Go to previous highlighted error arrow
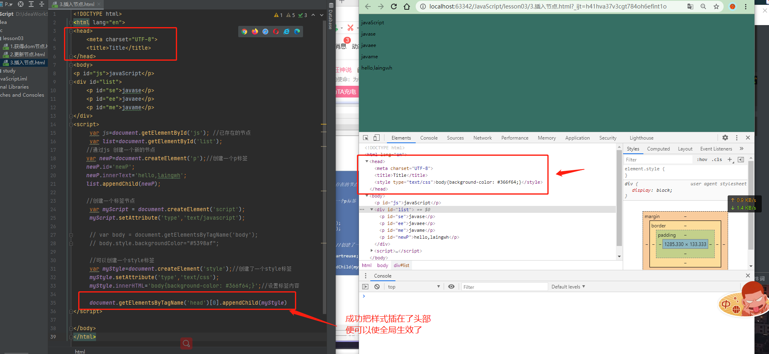The width and height of the screenshot is (769, 354). (313, 15)
